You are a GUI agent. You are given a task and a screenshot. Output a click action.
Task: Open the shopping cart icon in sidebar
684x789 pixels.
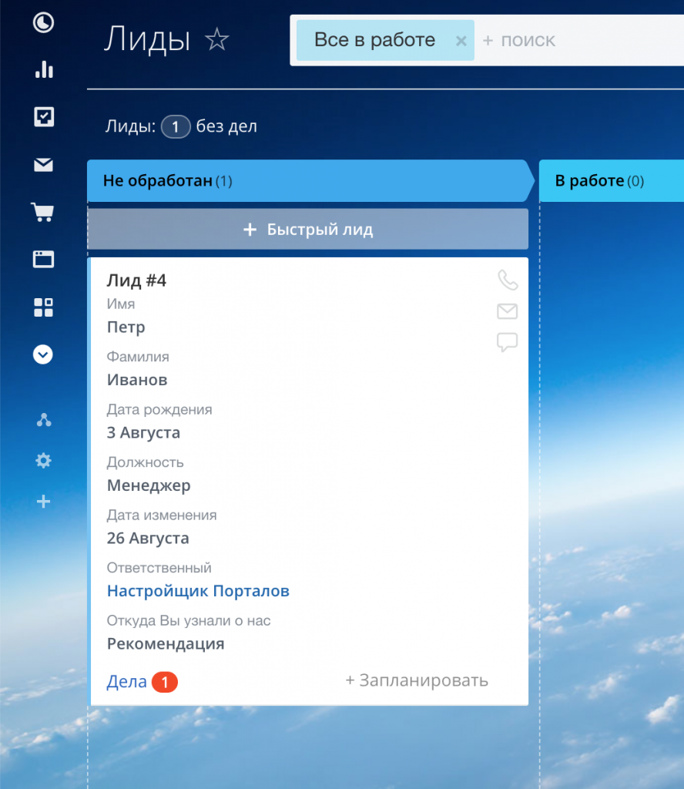[x=43, y=212]
